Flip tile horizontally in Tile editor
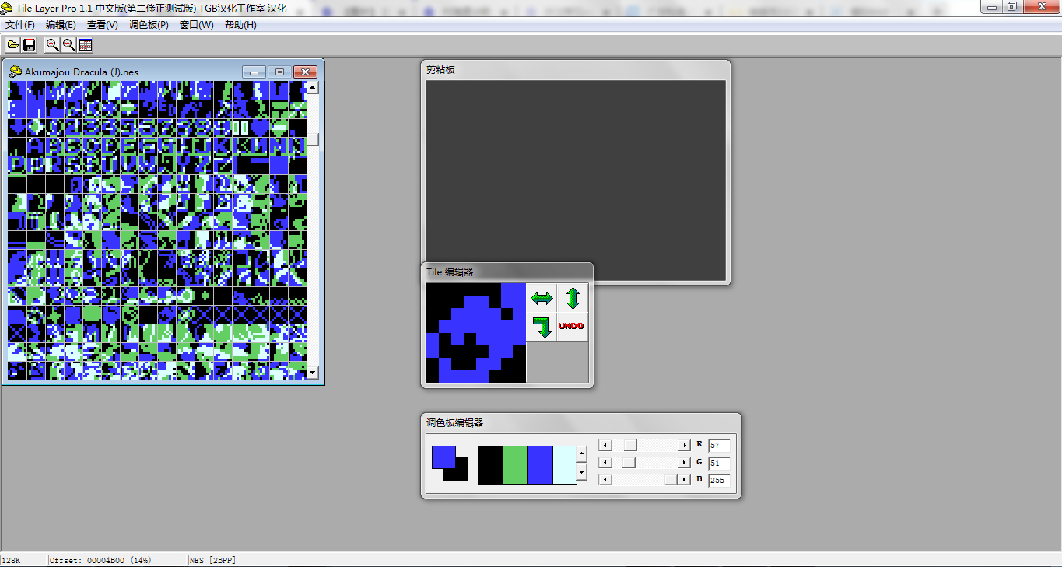The height and width of the screenshot is (567, 1062). pyautogui.click(x=542, y=298)
